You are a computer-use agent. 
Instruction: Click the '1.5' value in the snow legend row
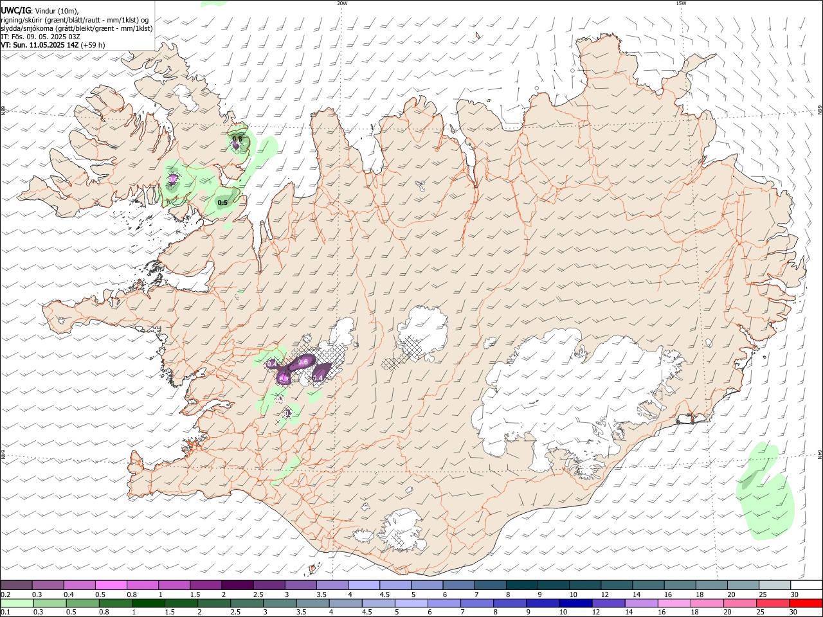(x=195, y=595)
